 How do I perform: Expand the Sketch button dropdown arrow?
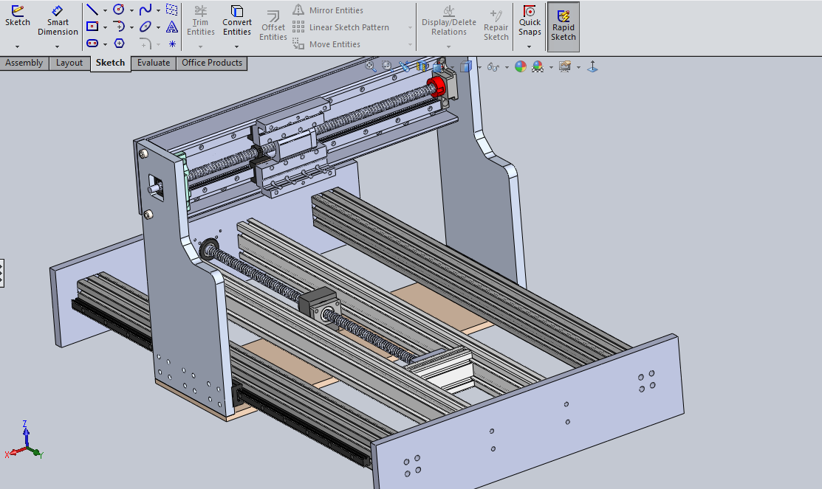tap(18, 46)
